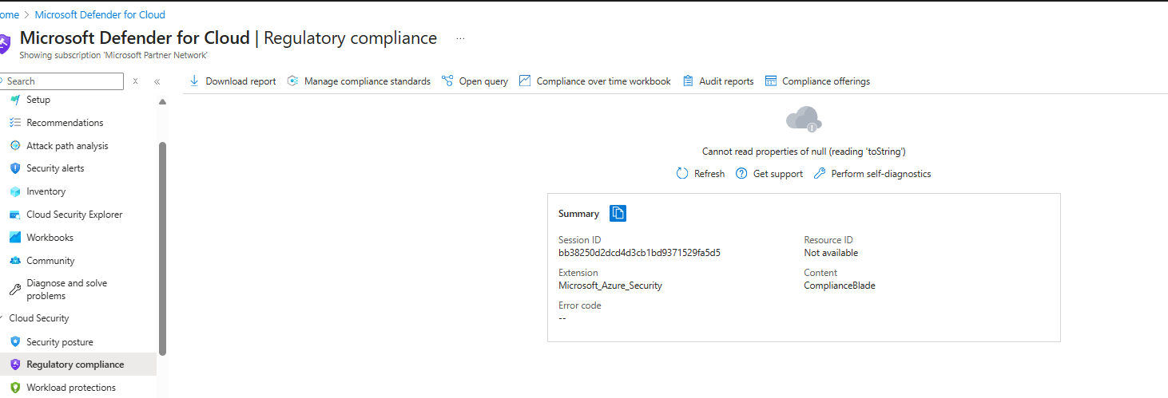Click Open query in the toolbar
This screenshot has width=1168, height=398.
(475, 81)
